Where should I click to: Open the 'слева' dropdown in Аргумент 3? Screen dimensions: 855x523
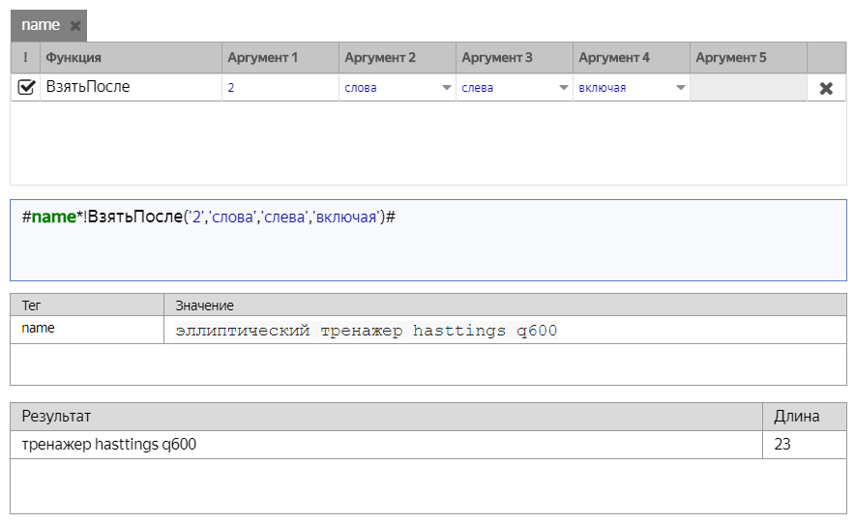coord(563,88)
